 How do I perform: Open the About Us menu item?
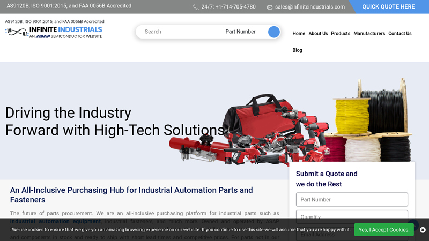(x=318, y=34)
